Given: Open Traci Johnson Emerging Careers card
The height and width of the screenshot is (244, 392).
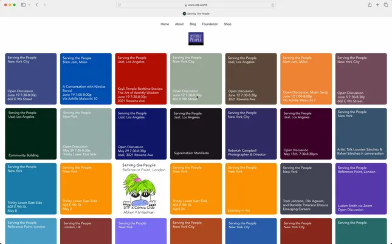Looking at the screenshot, I should click(x=306, y=189).
